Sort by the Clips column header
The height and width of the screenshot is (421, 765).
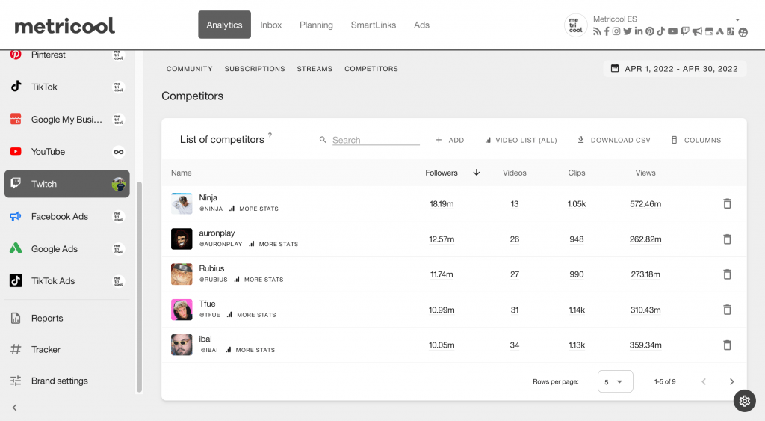pyautogui.click(x=576, y=173)
